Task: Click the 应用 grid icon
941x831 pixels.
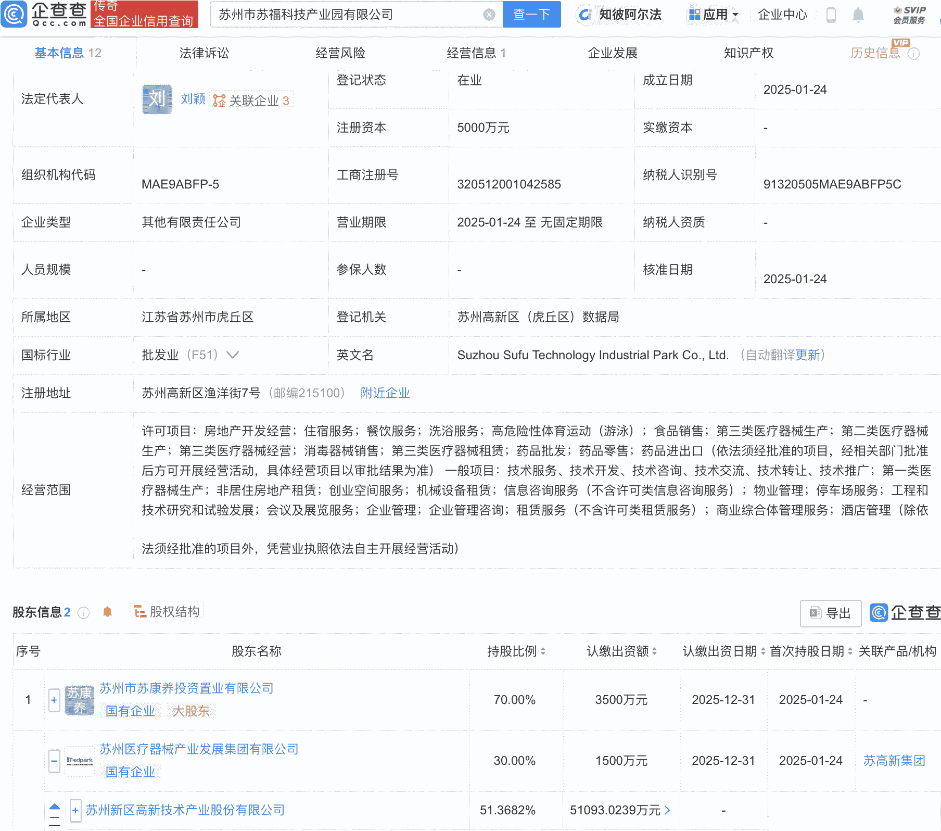Action: point(695,15)
